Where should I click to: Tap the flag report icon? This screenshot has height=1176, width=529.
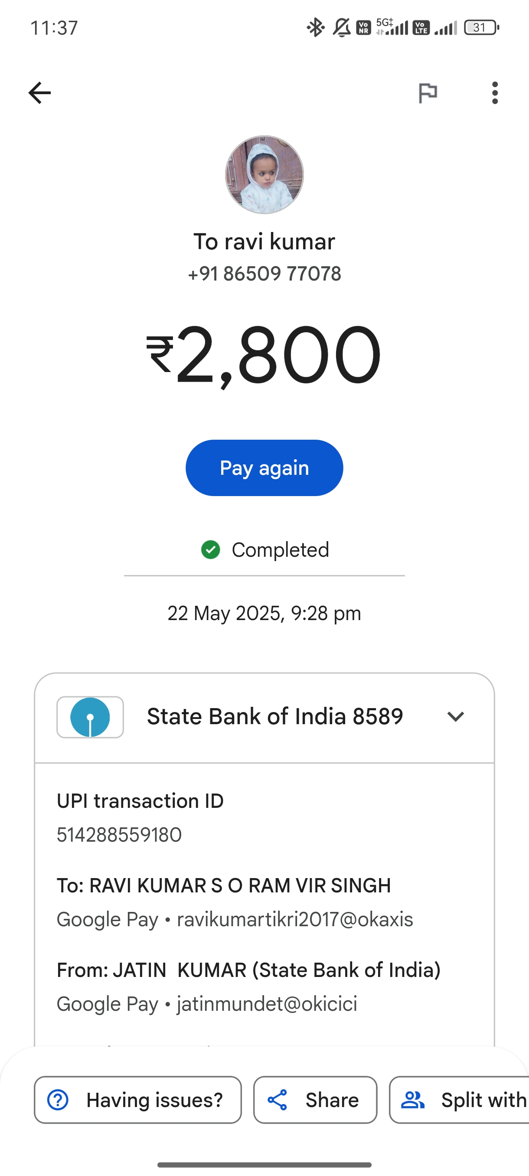(428, 93)
